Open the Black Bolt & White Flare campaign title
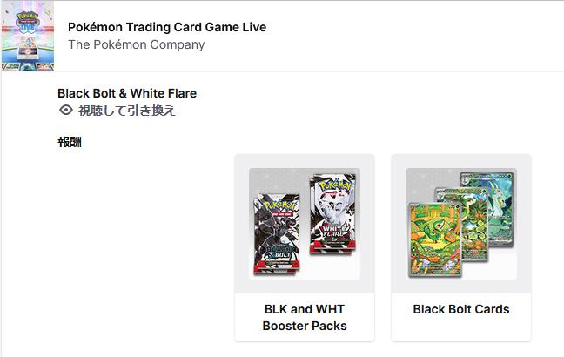564x357 pixels. tap(127, 93)
